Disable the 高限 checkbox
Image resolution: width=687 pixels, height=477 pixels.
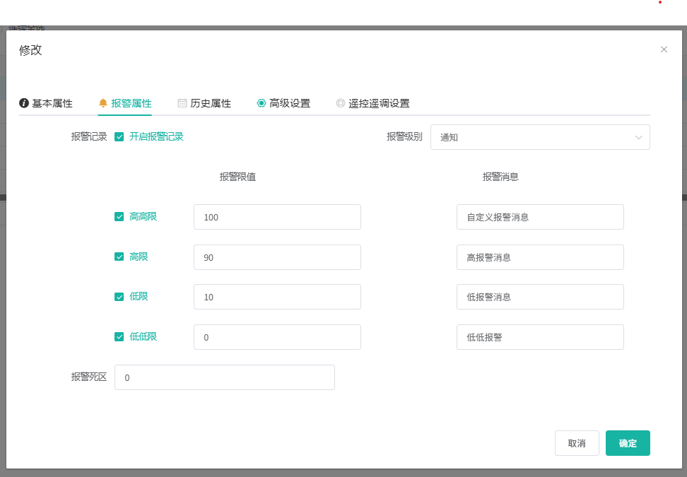(119, 257)
